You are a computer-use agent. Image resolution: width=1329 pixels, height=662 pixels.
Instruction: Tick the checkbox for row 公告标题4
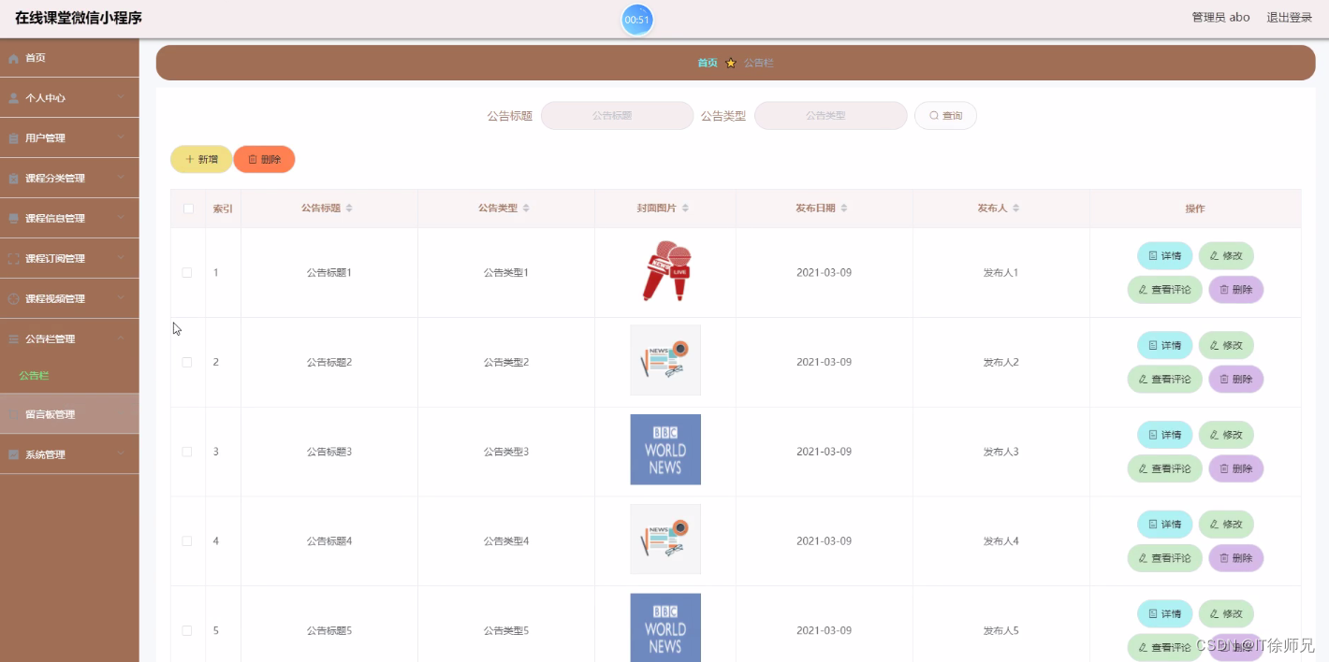tap(187, 541)
